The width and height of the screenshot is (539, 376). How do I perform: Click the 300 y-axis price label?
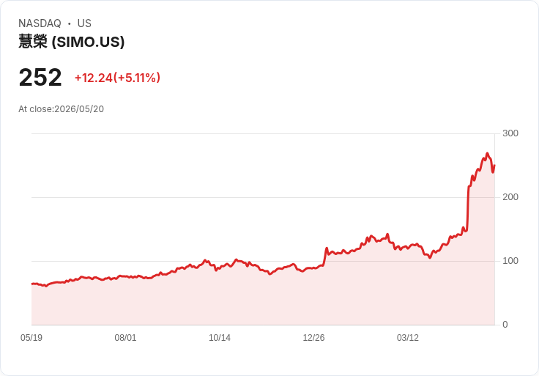[x=510, y=133]
